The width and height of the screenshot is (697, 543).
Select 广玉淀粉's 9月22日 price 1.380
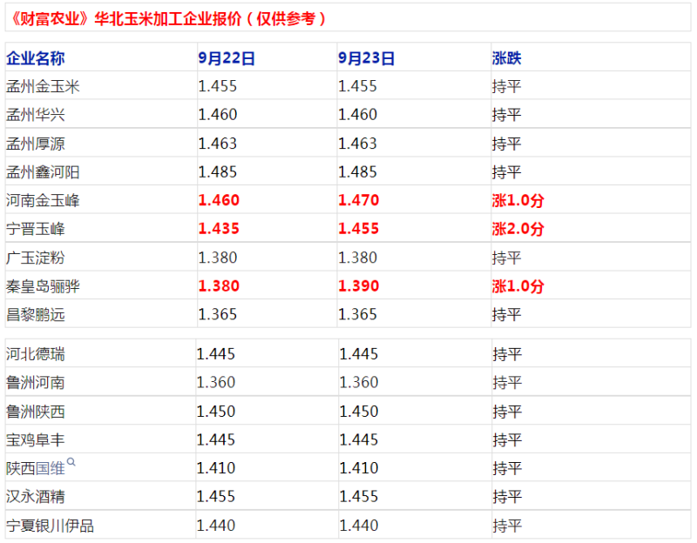tap(218, 258)
